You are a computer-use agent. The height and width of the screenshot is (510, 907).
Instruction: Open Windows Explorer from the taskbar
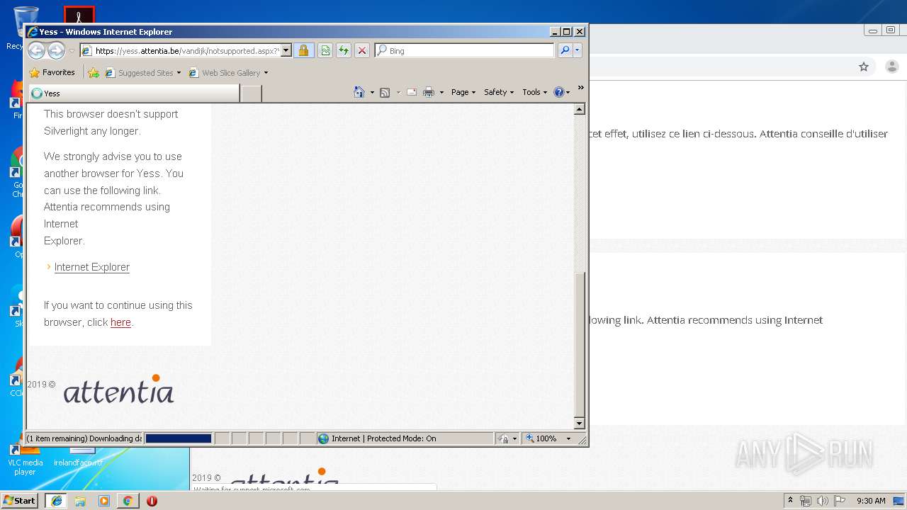click(80, 501)
